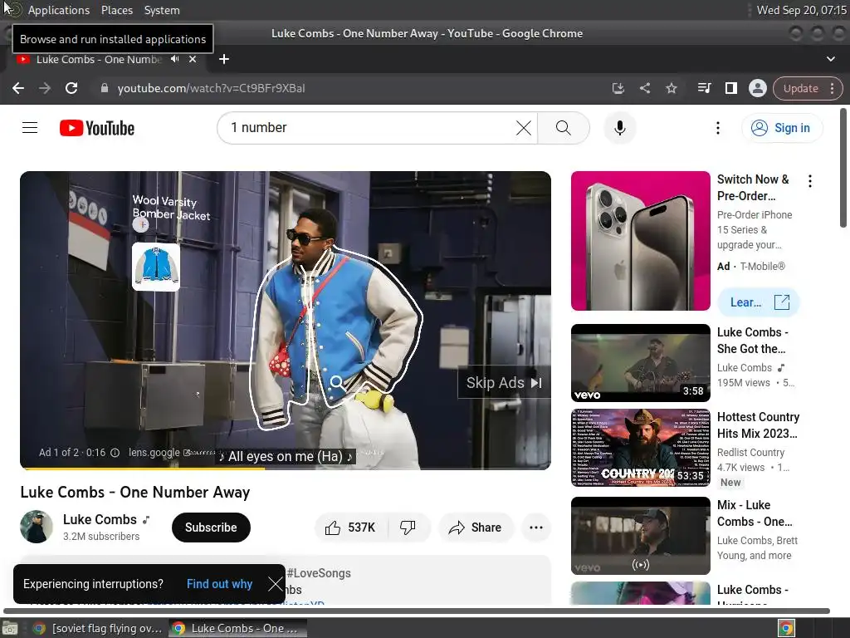This screenshot has width=850, height=638.
Task: Click Switch Now & Pre-Order title
Action: click(x=753, y=188)
